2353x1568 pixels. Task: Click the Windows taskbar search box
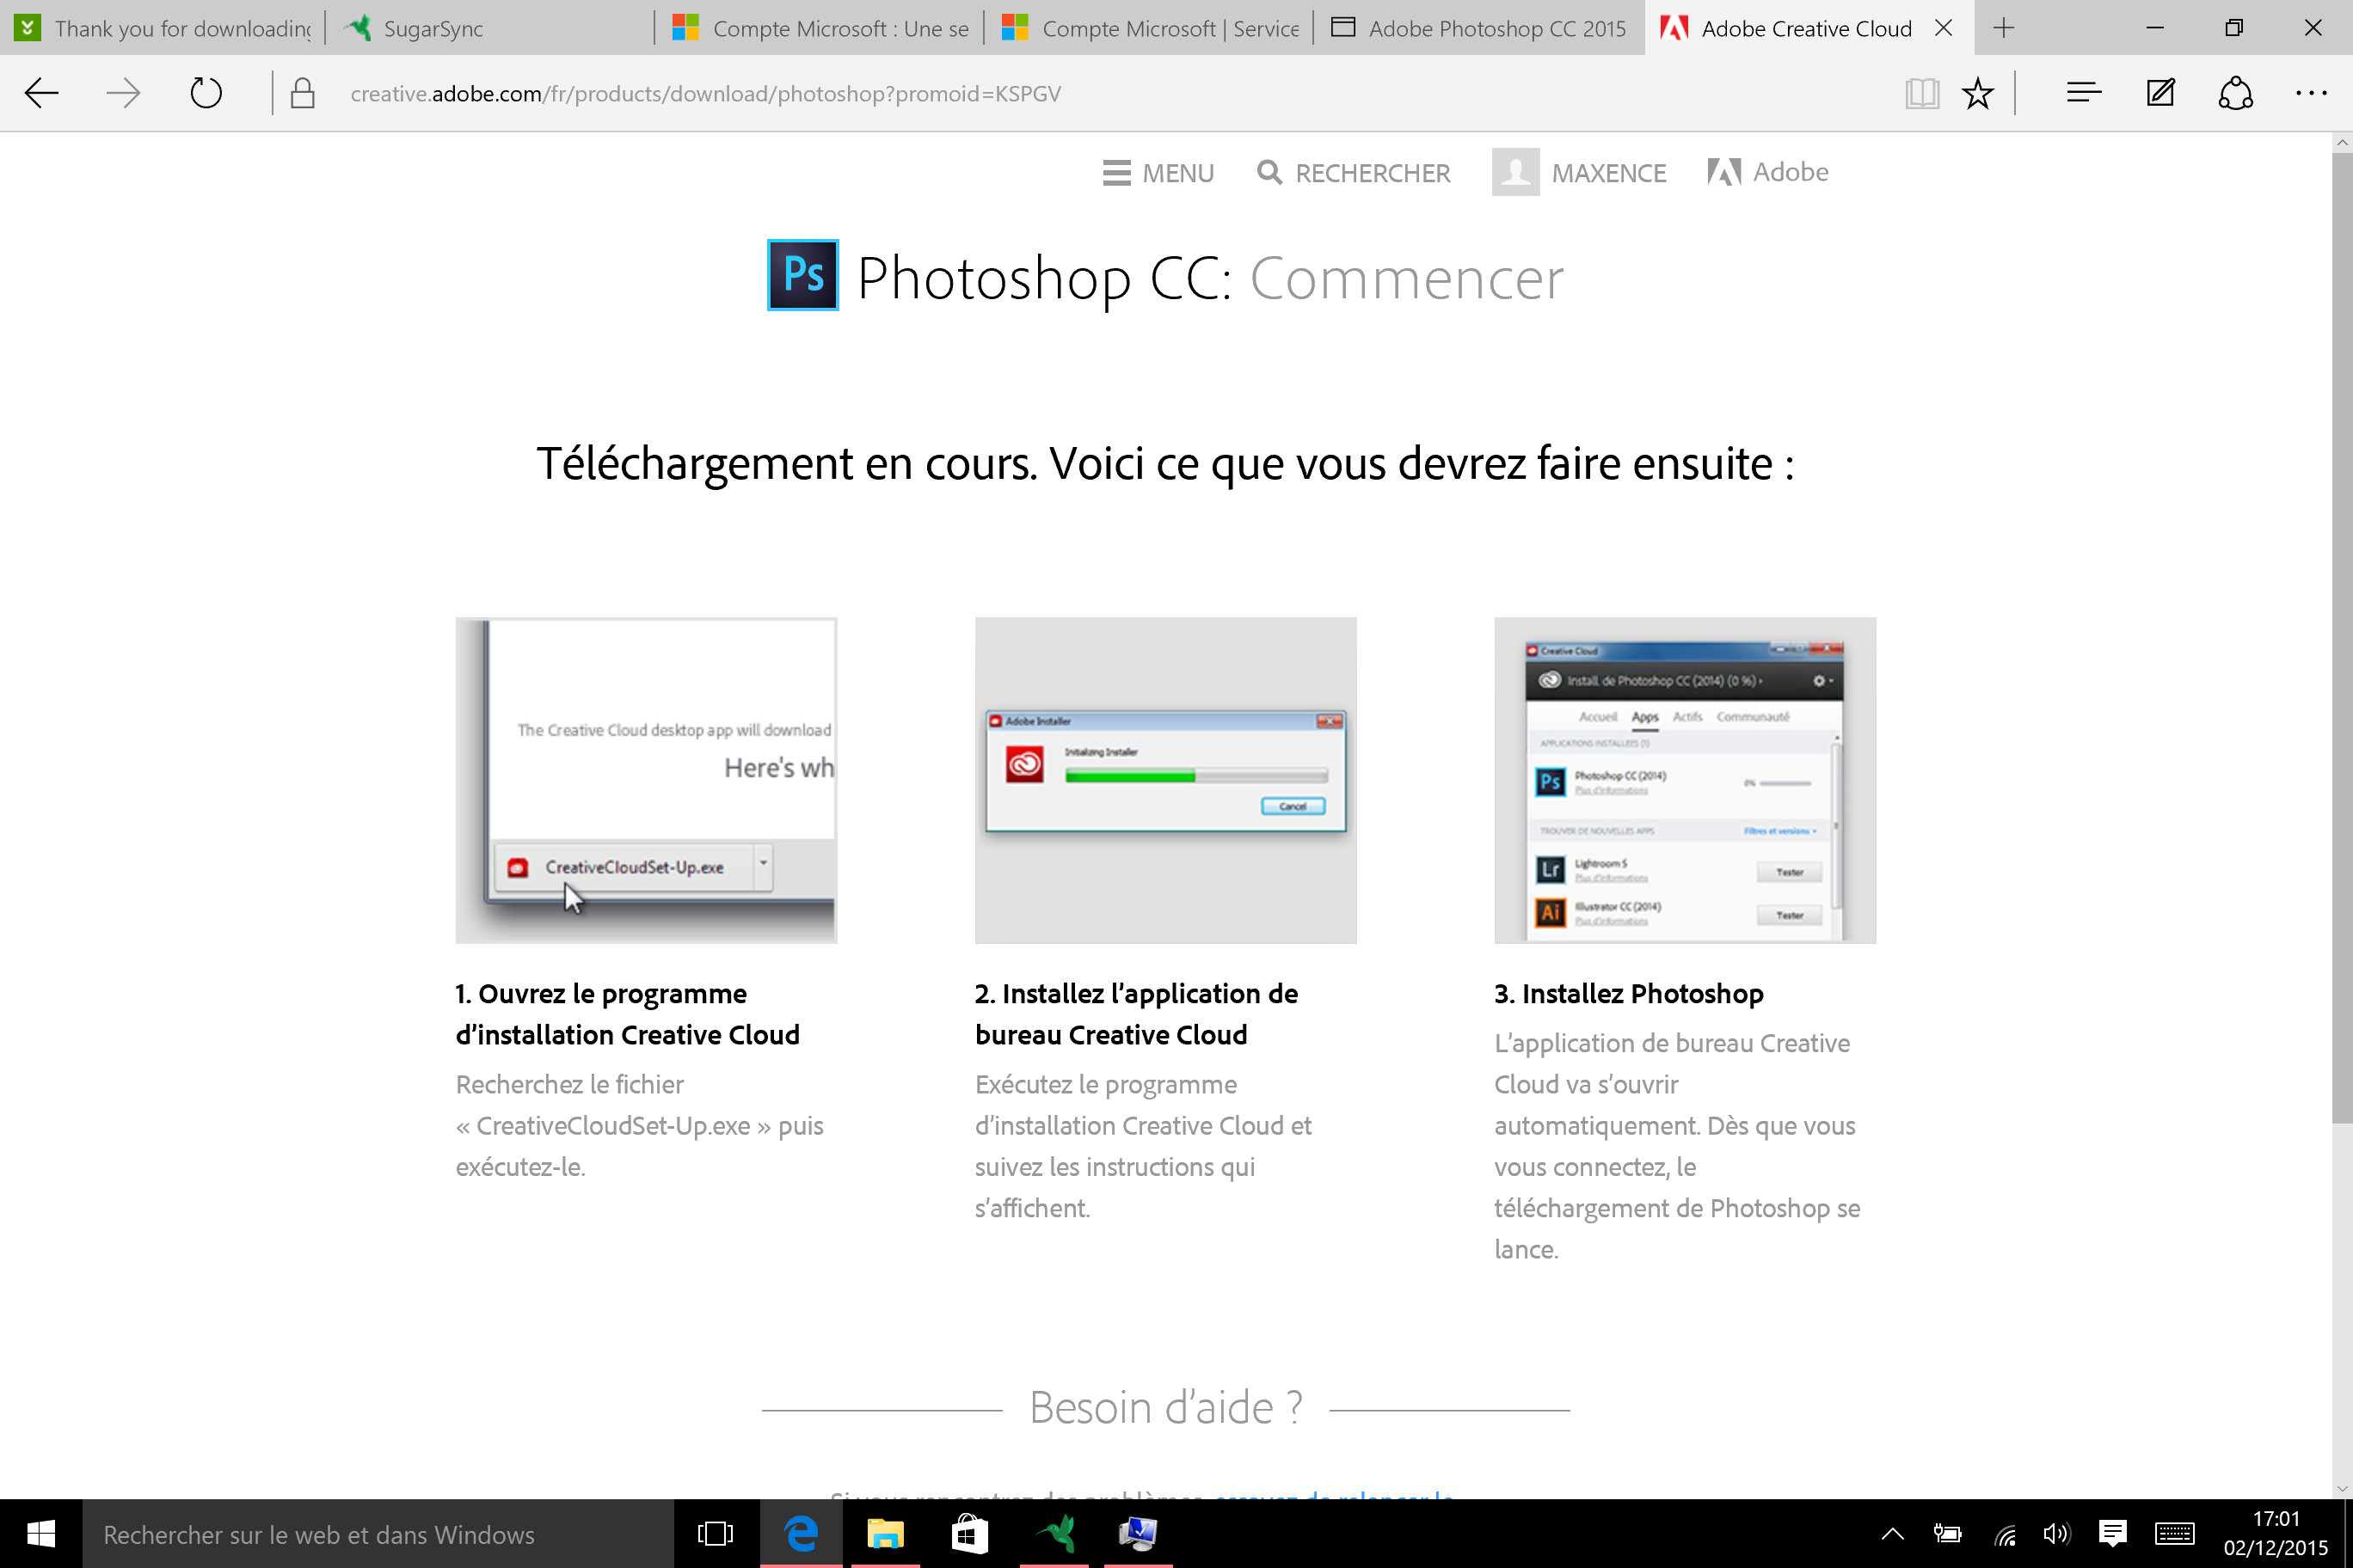378,1534
